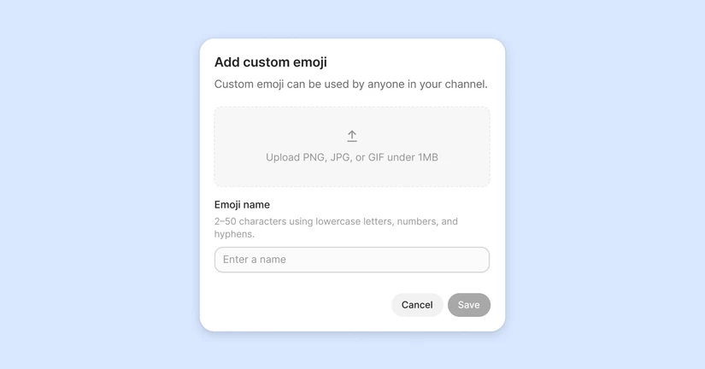Select the 'Add custom emoji' heading
The width and height of the screenshot is (705, 369).
pos(271,62)
